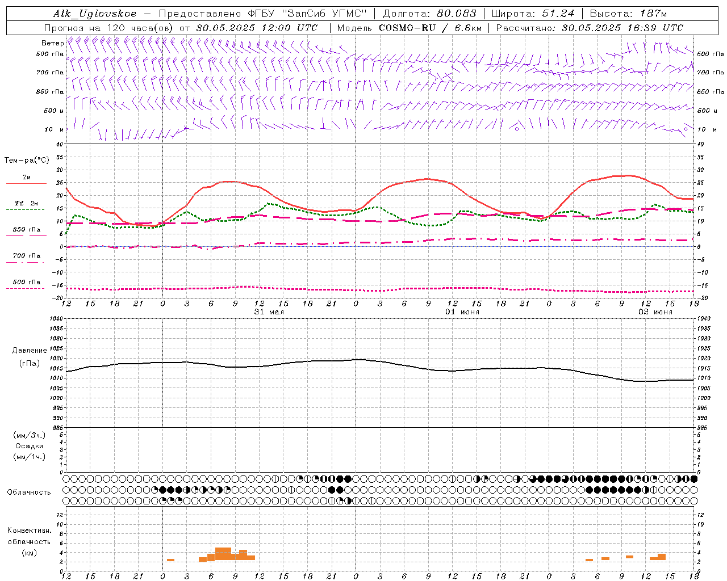Click the elevation text Высота: 187м
The image size is (727, 581).
pyautogui.click(x=628, y=14)
